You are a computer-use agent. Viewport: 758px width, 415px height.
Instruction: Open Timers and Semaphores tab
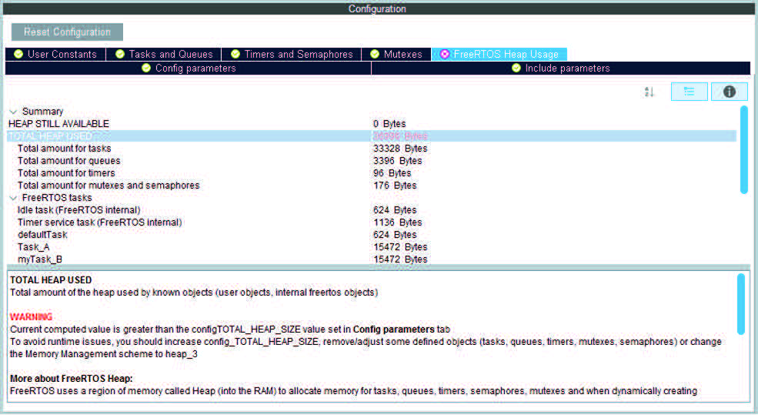(x=292, y=54)
